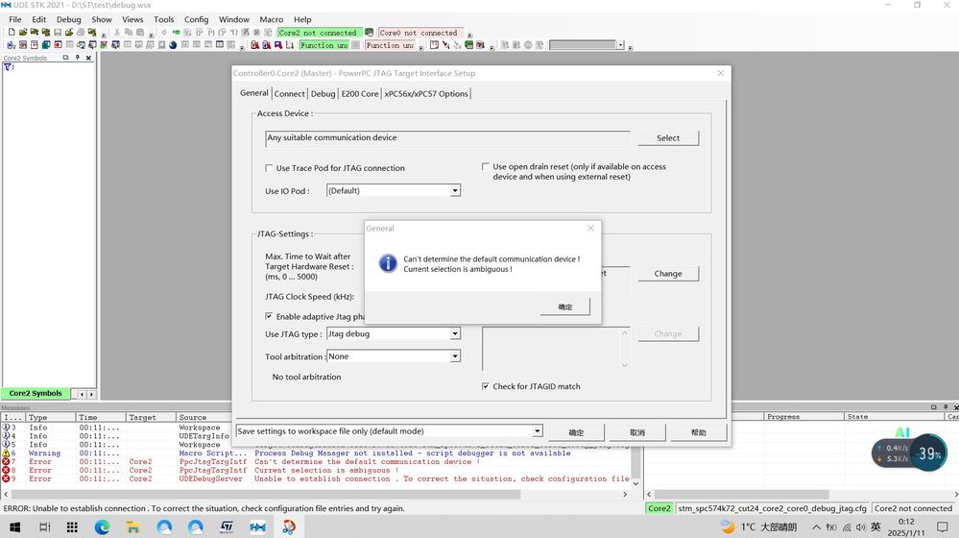Click Core0 not connected toolbar status

point(419,33)
